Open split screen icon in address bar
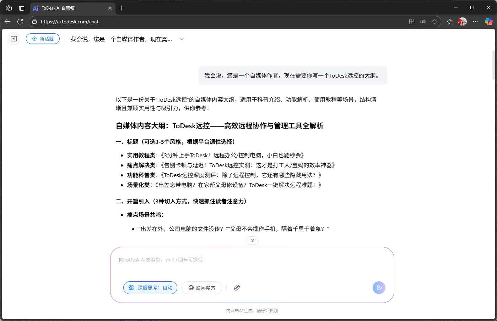Image resolution: width=497 pixels, height=321 pixels. click(x=412, y=22)
